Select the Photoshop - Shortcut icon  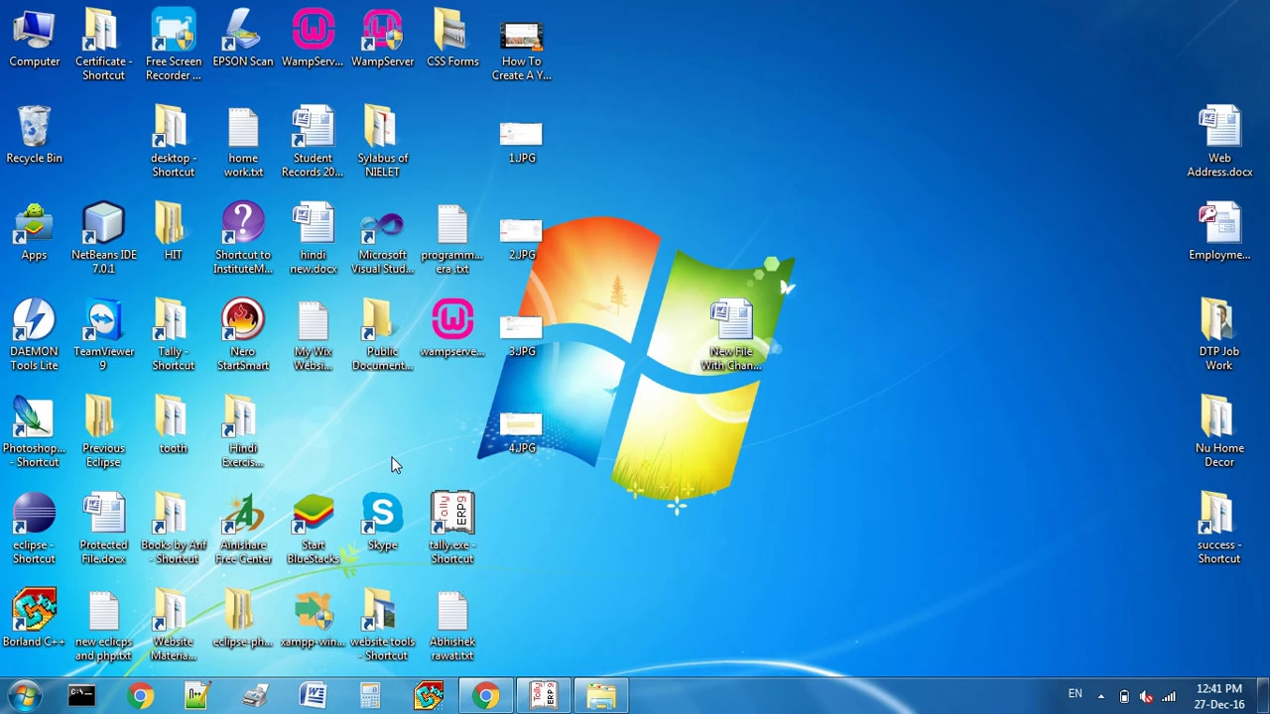coord(34,432)
